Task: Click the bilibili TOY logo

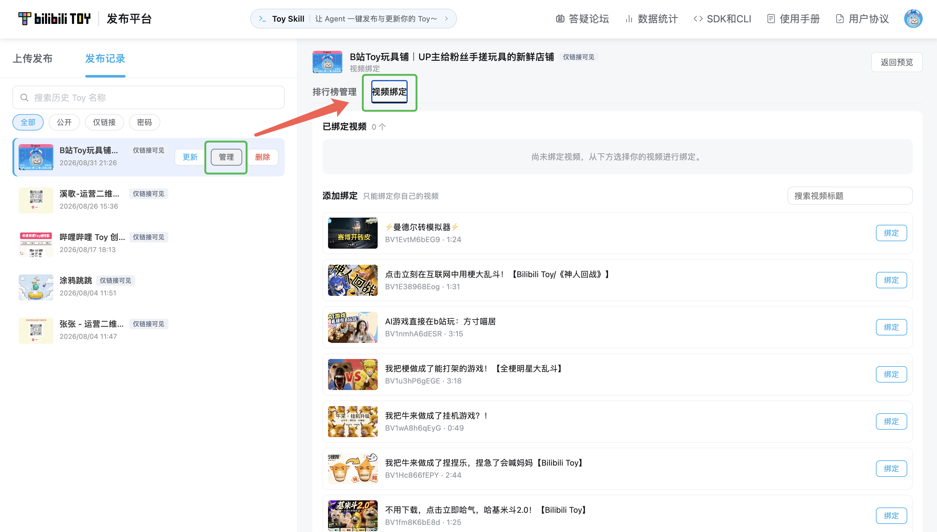Action: [x=54, y=18]
